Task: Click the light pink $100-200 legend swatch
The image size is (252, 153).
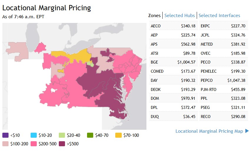Action: [x=5, y=144]
